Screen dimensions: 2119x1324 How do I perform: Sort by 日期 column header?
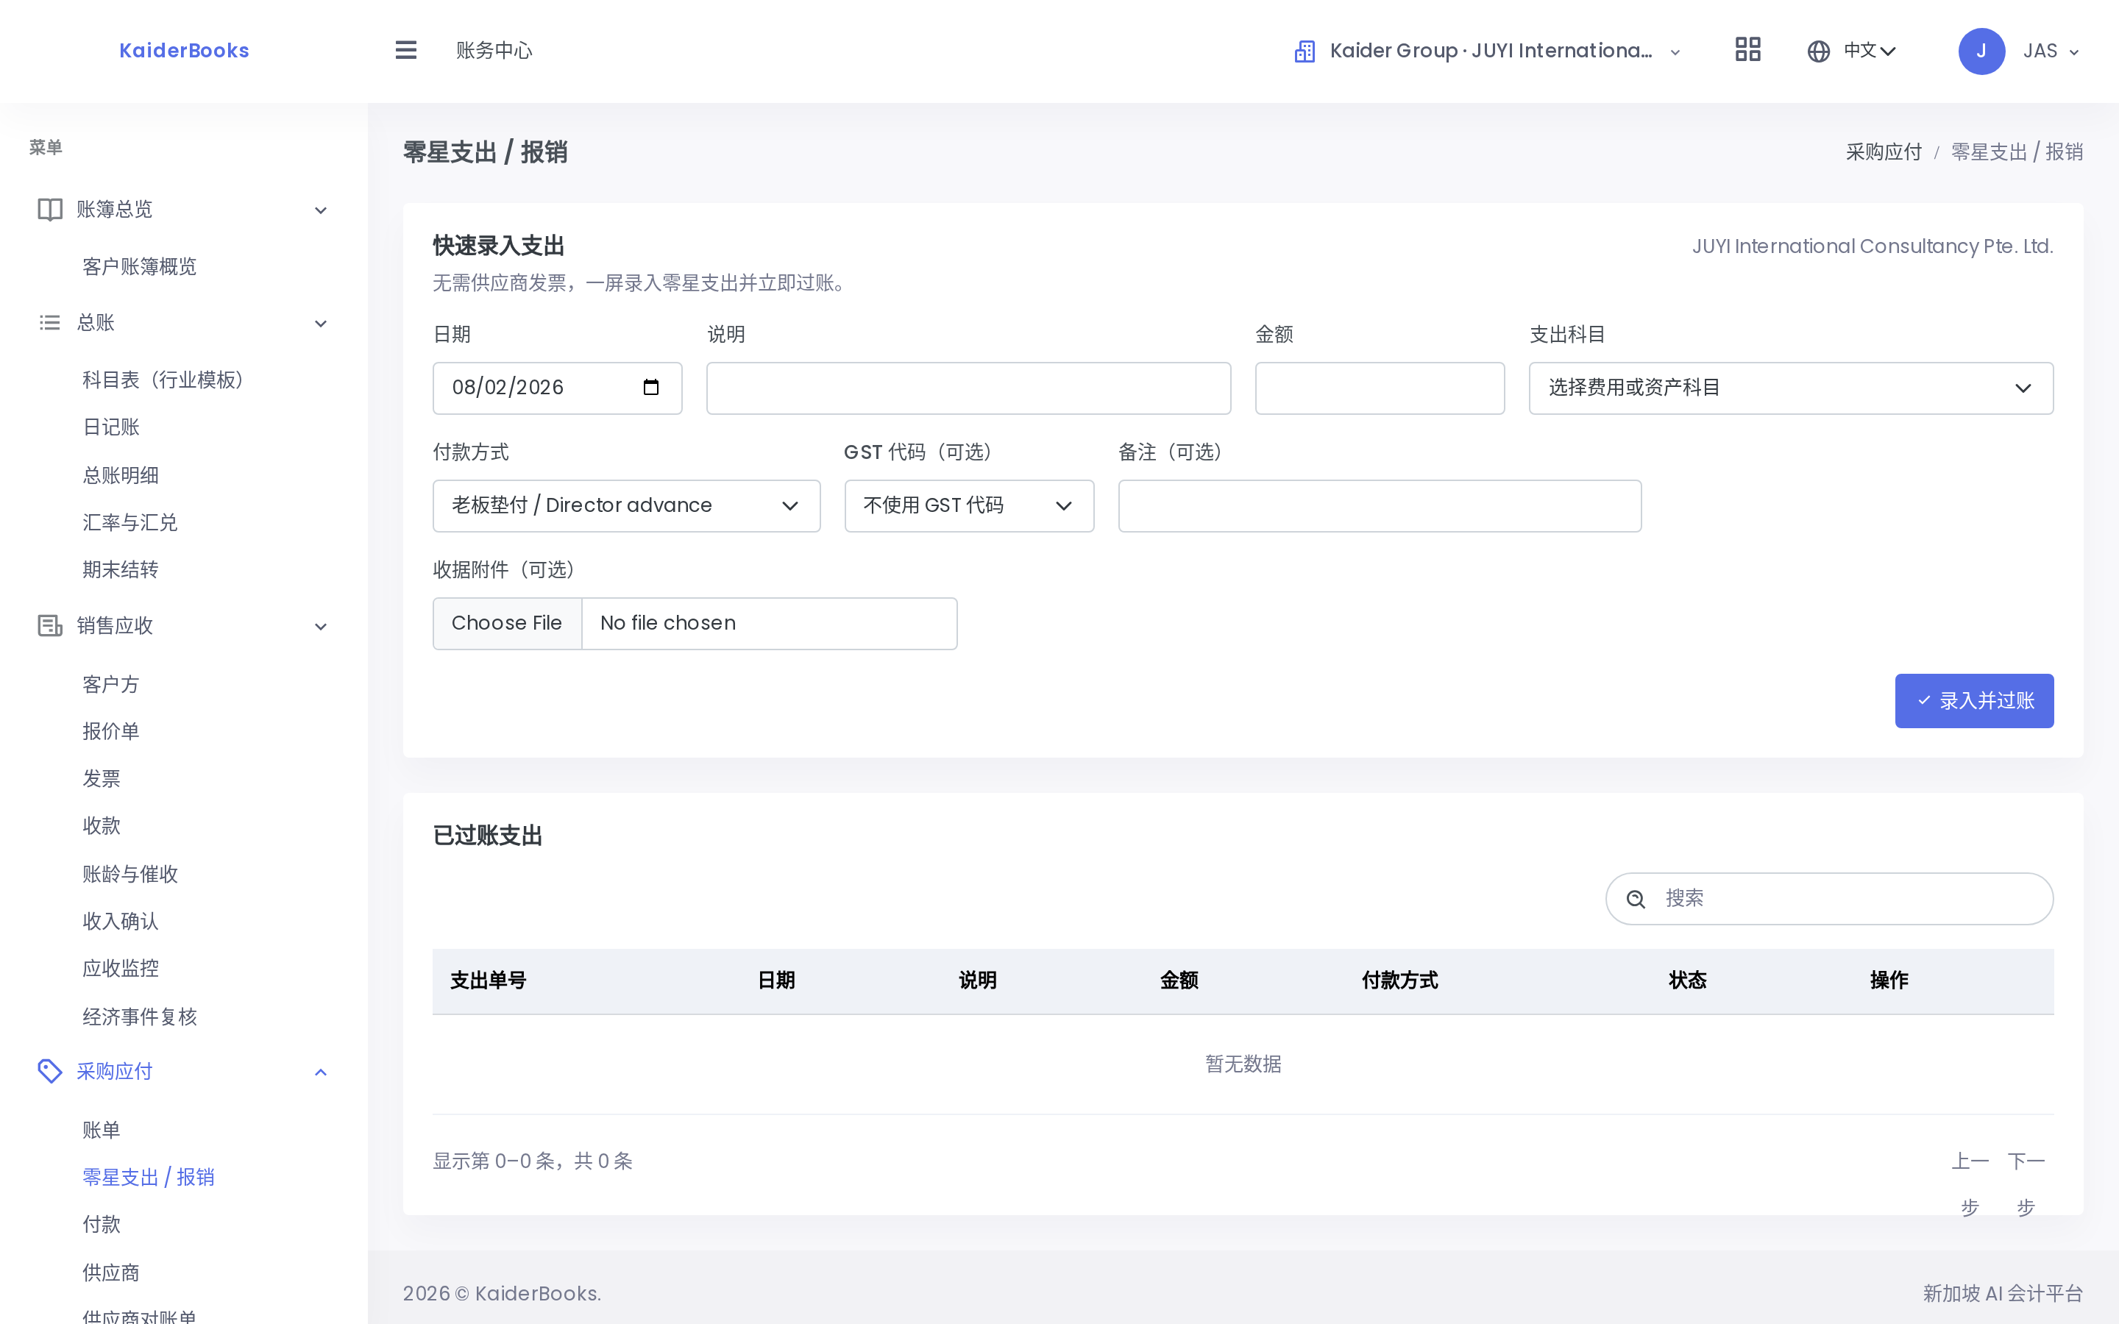tap(775, 980)
